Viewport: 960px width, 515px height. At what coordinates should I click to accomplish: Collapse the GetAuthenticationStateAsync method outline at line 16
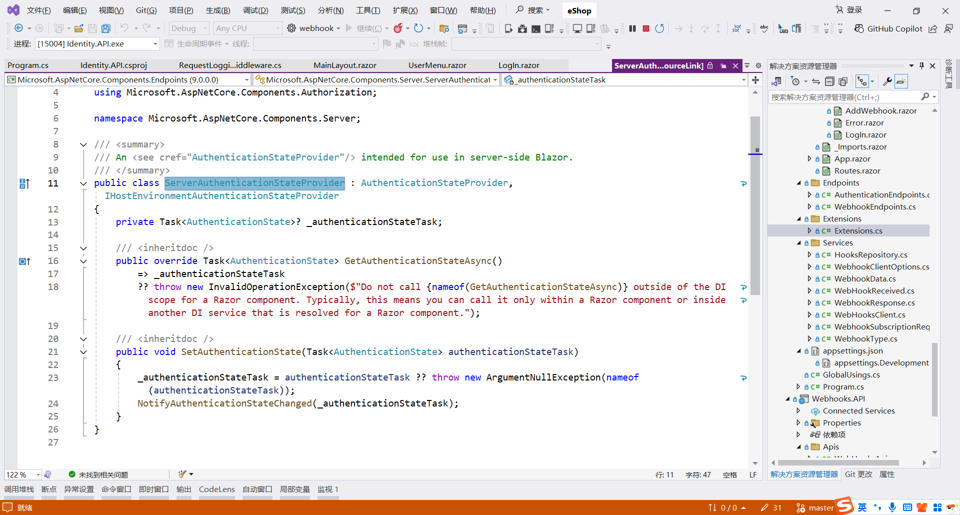[x=83, y=261]
